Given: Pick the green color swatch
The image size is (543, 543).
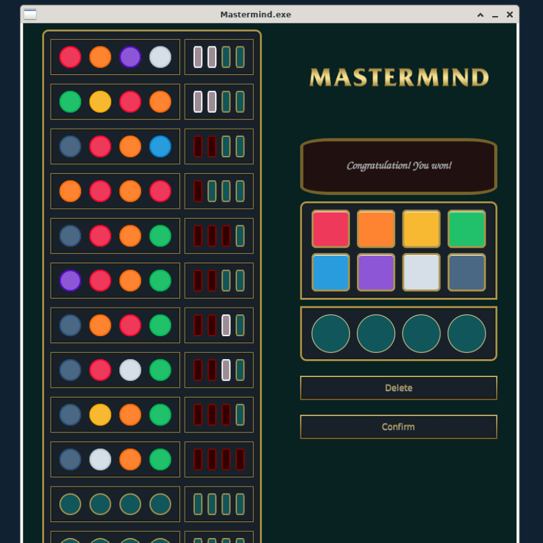Looking at the screenshot, I should 466,228.
